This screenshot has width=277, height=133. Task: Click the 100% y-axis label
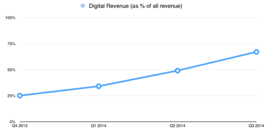coord(11,18)
